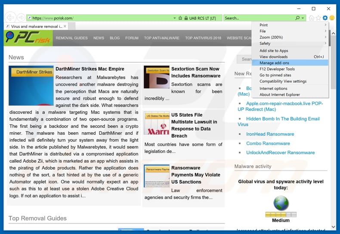Open F12 Developer Tools
The width and height of the screenshot is (340, 234).
pos(290,69)
